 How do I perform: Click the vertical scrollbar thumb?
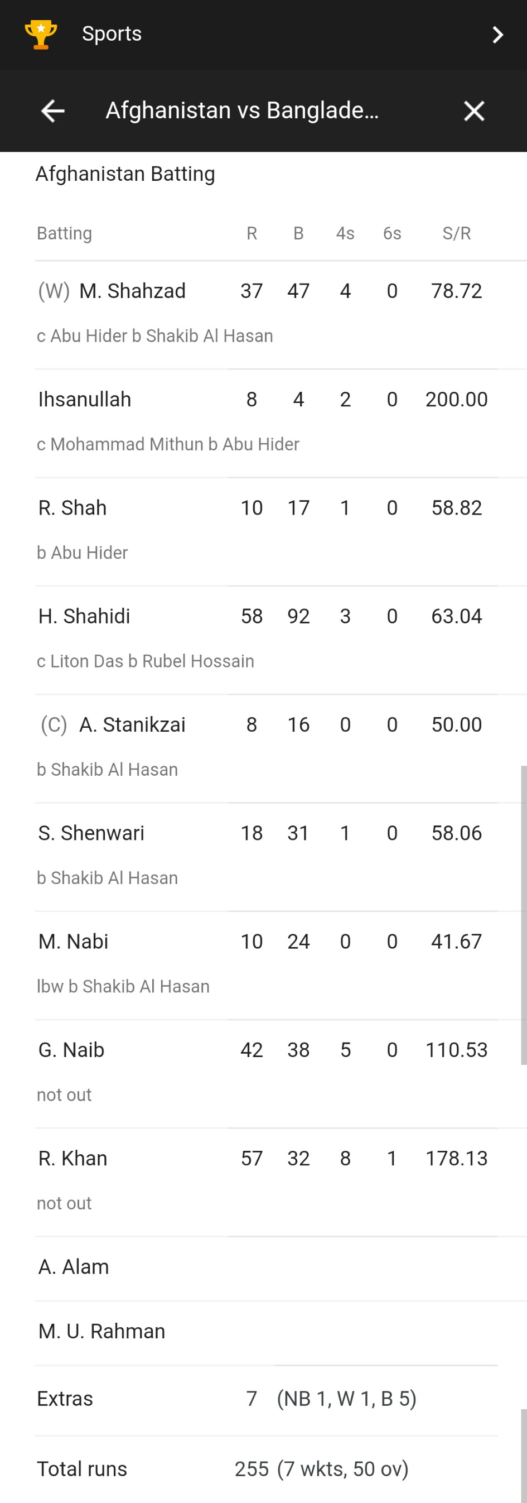click(x=524, y=915)
